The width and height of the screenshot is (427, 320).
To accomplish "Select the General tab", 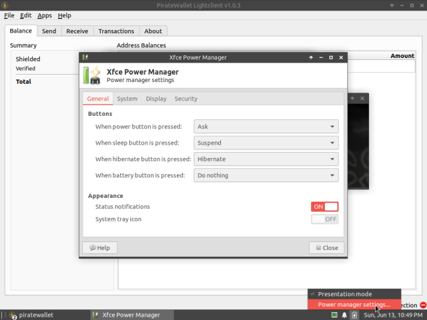I will (x=98, y=99).
